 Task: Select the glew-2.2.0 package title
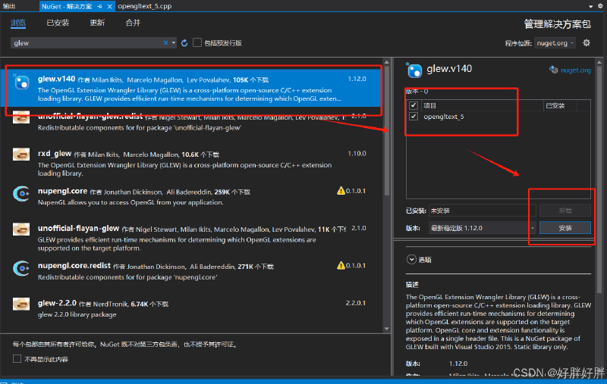tap(57, 303)
